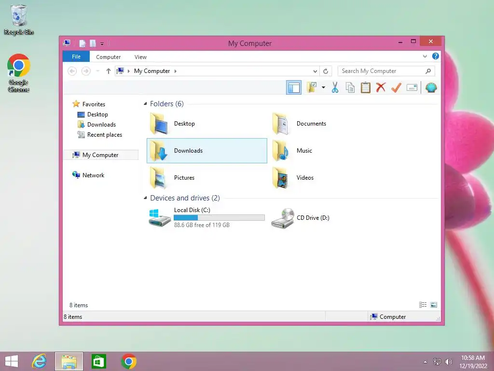This screenshot has width=494, height=371.
Task: Click the teal shell icon in toolbar
Action: point(431,87)
